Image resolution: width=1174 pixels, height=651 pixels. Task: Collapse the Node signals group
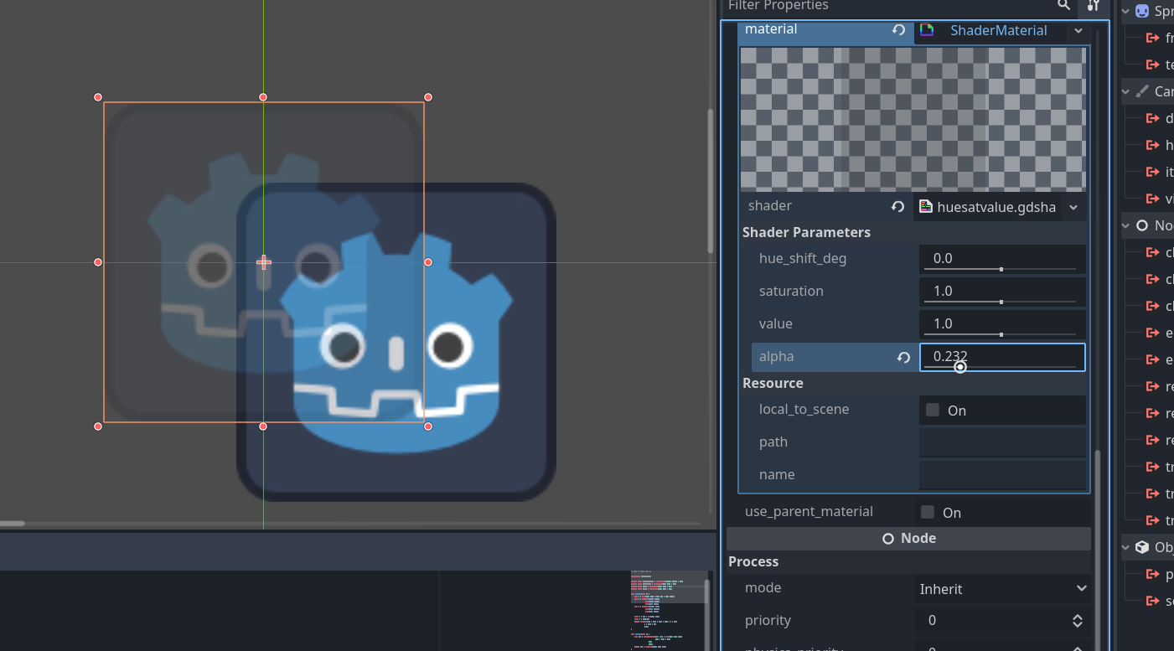tap(1126, 225)
